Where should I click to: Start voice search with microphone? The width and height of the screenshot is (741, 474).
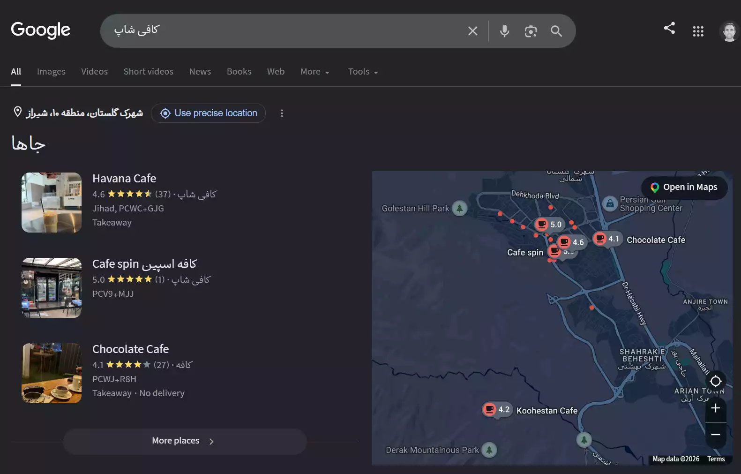pos(504,31)
